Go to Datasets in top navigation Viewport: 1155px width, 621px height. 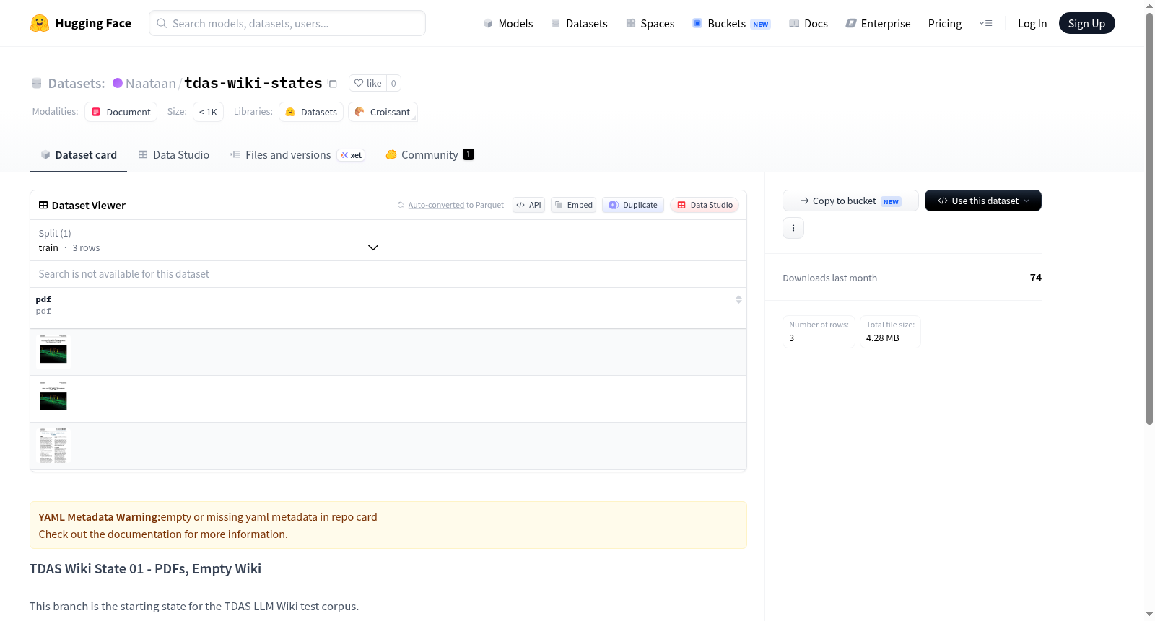(579, 23)
